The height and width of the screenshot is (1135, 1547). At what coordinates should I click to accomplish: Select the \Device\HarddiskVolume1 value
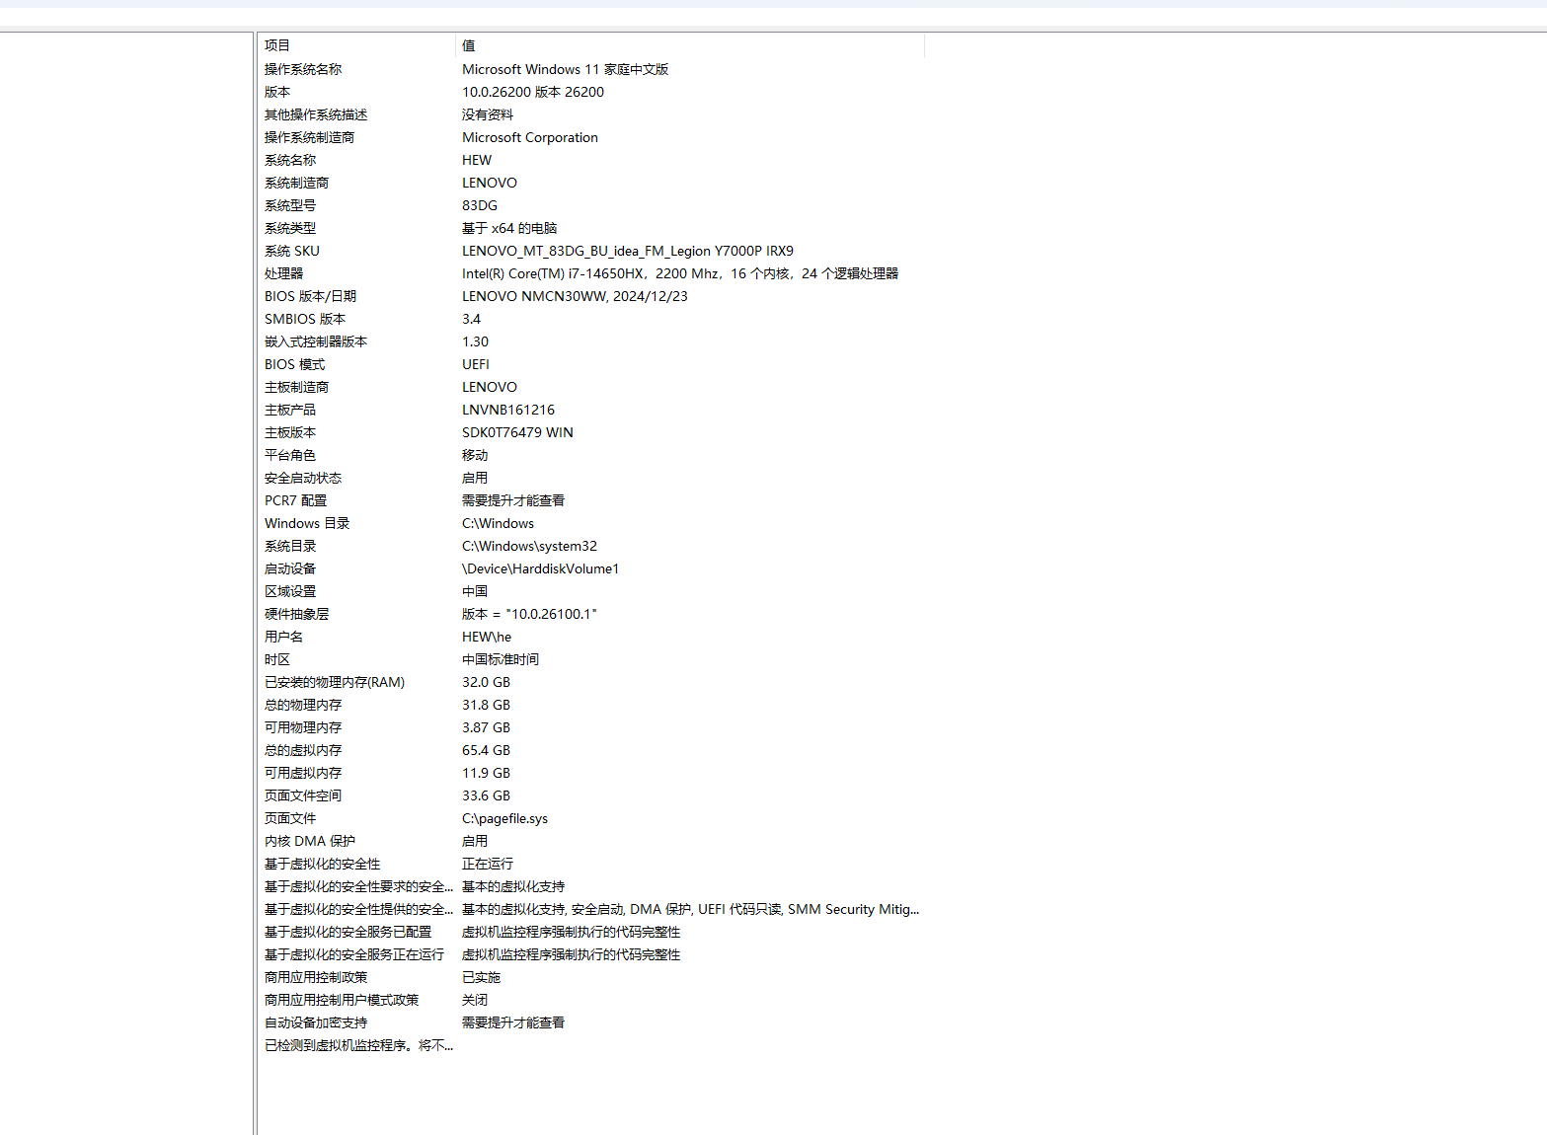click(540, 568)
